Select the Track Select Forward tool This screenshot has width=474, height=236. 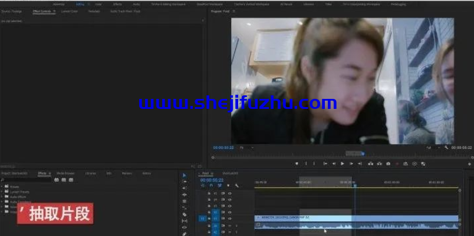(x=185, y=182)
